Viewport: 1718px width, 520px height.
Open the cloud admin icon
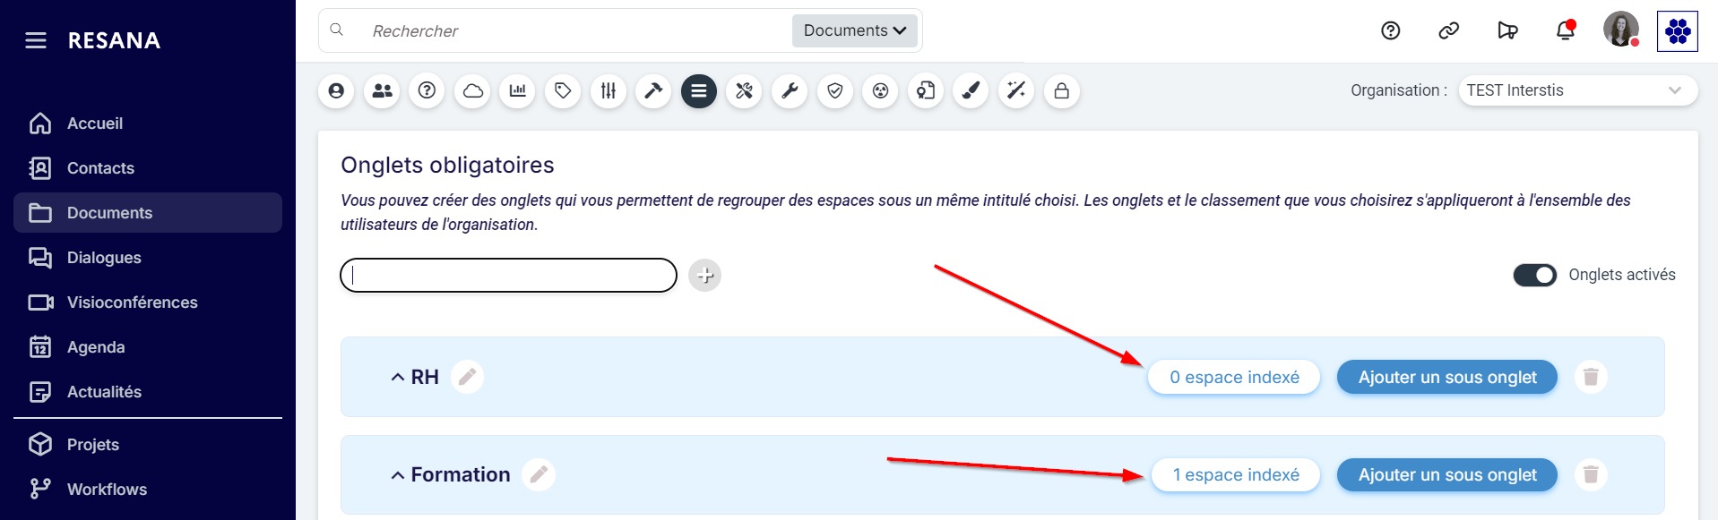[472, 90]
